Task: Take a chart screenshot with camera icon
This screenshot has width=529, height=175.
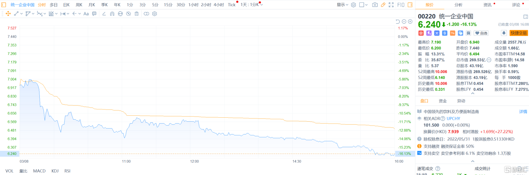Action: (375, 5)
